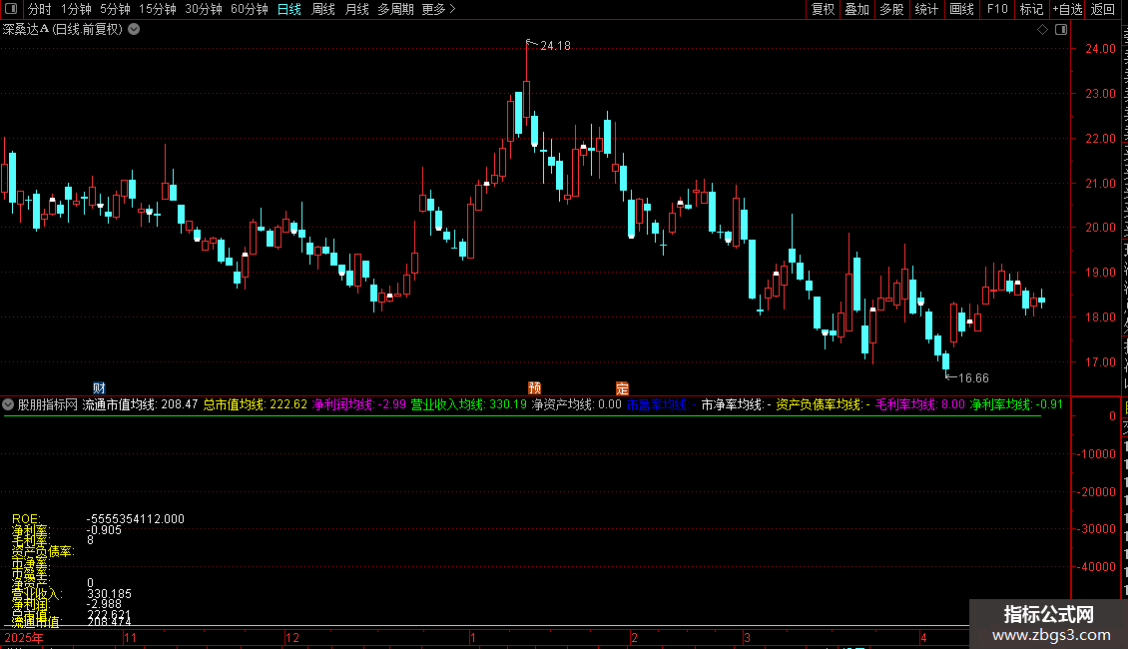Collapse the 股朋指标网 indicator panel arrow

[x=8, y=404]
